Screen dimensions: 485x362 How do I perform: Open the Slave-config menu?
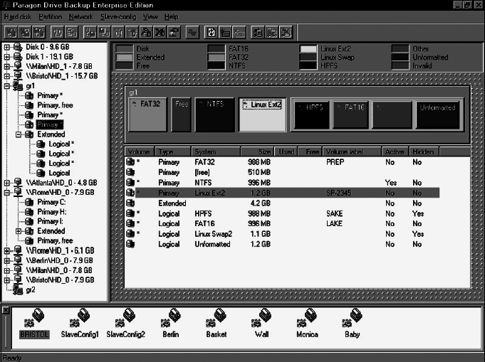point(118,16)
